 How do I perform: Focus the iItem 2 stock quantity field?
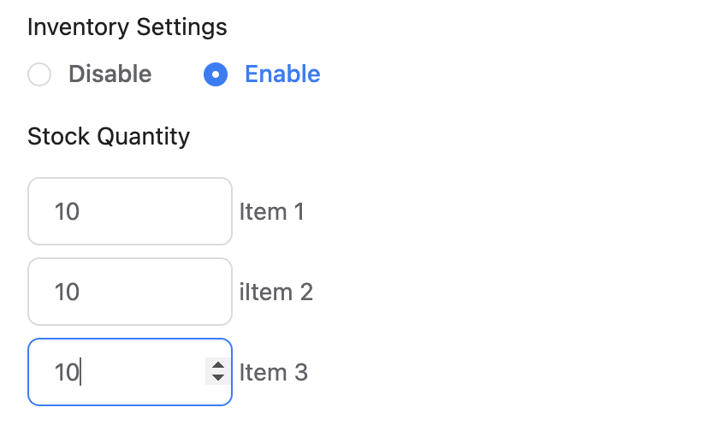coord(130,292)
